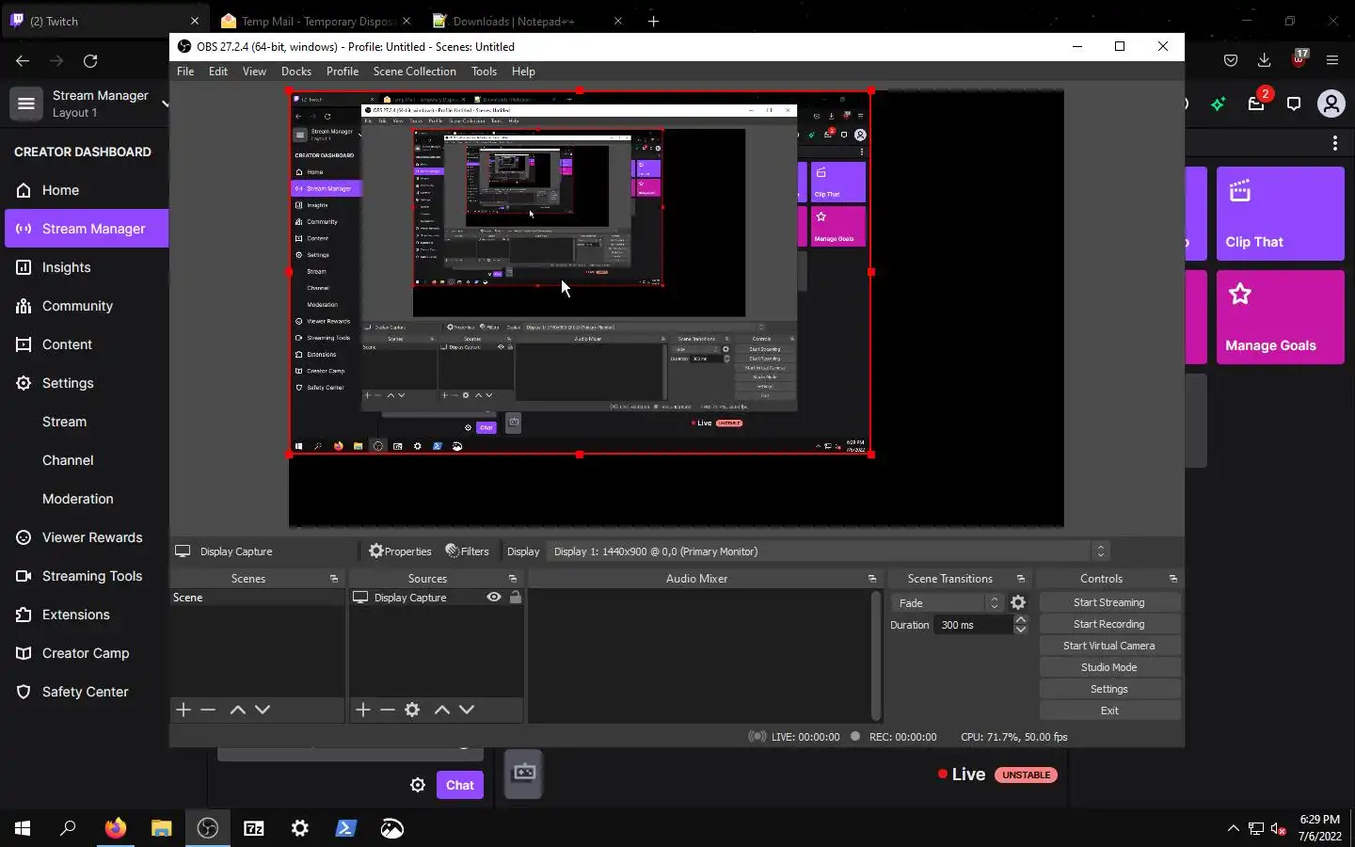Open Filters for Display Capture
This screenshot has width=1355, height=847.
click(x=467, y=551)
